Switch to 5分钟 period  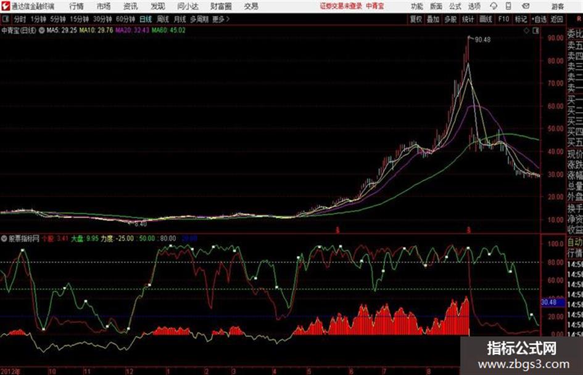57,19
